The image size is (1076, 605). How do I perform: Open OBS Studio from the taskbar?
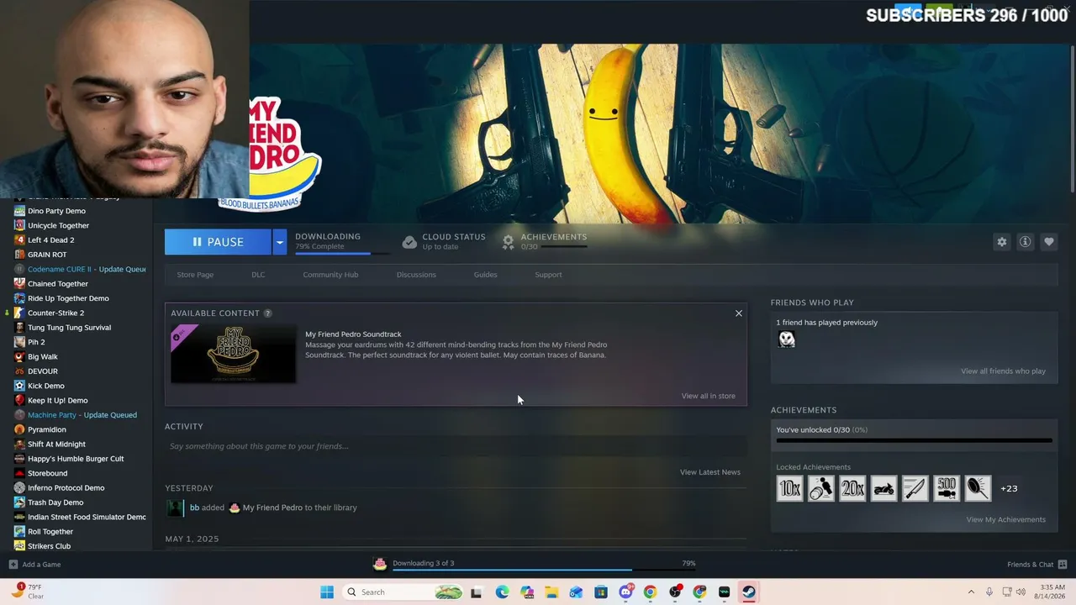tap(675, 592)
